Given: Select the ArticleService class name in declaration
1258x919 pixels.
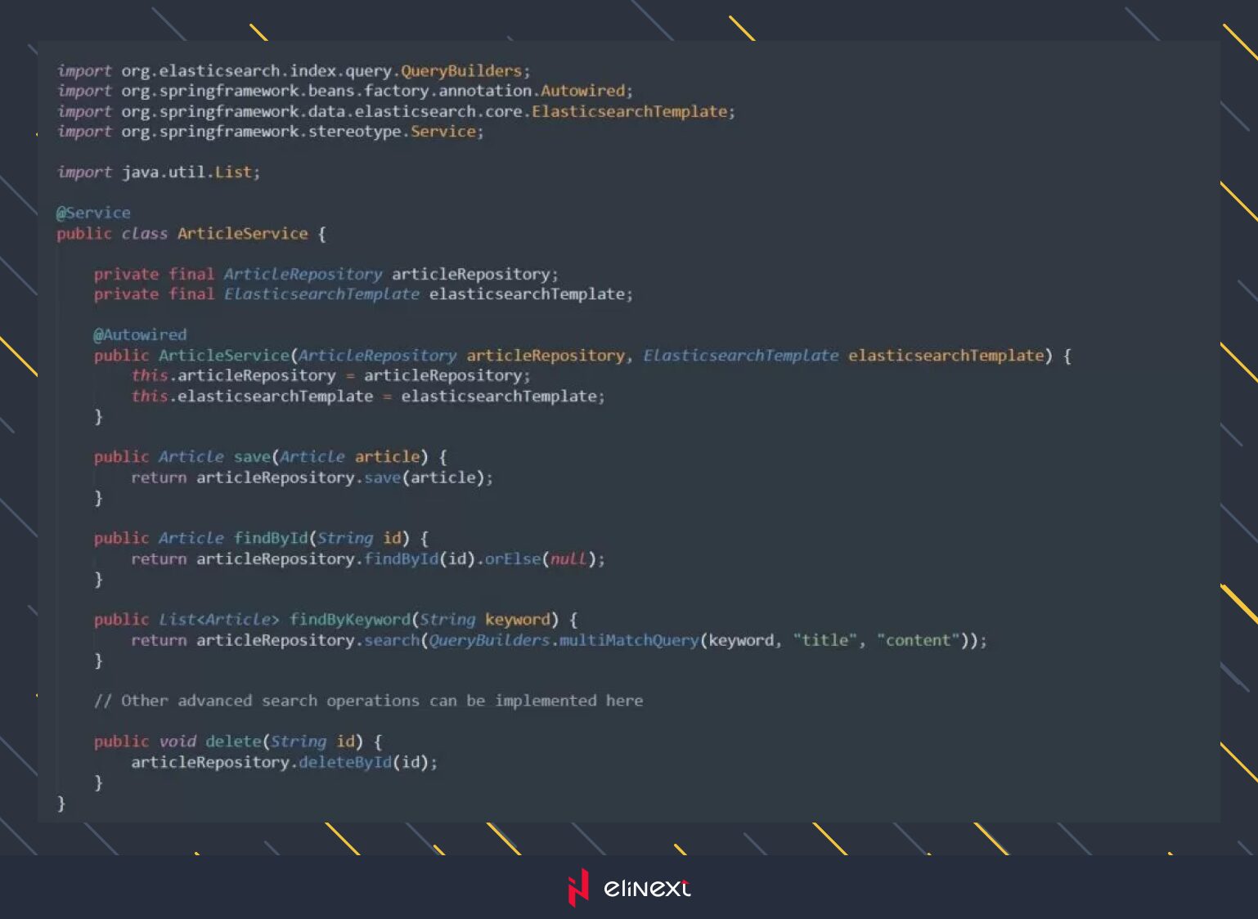Looking at the screenshot, I should pyautogui.click(x=242, y=234).
